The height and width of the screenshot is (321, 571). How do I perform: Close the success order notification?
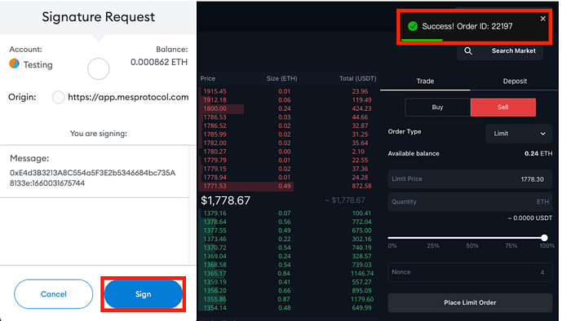pos(542,19)
